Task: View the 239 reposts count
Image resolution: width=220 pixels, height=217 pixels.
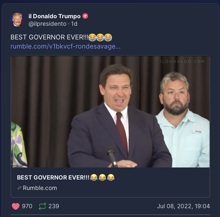Action: tap(54, 206)
